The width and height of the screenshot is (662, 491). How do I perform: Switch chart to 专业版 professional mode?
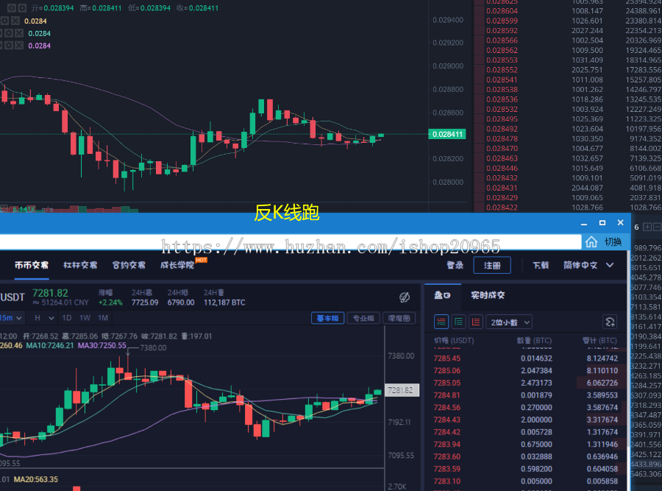[x=363, y=318]
